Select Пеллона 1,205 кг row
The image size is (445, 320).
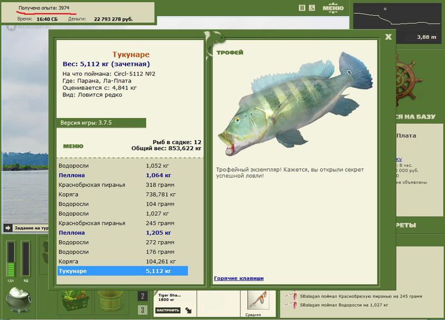pyautogui.click(x=122, y=233)
